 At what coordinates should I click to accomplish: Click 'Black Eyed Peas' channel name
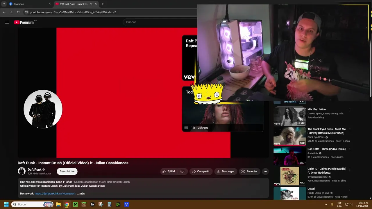tap(316, 137)
